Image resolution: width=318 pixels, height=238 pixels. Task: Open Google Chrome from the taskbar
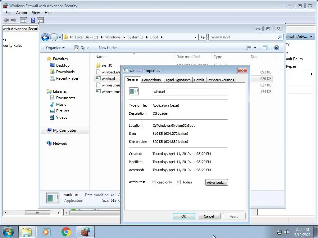point(66,232)
